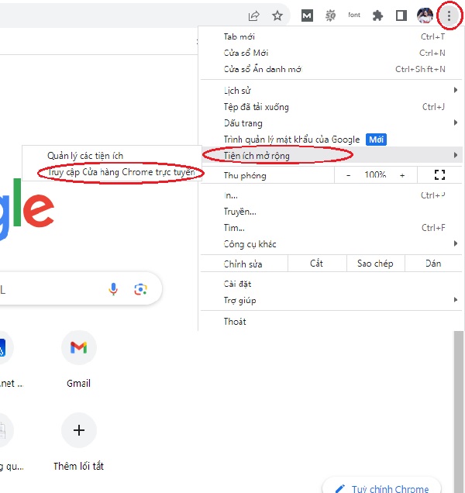This screenshot has height=493, width=465.
Task: Decrease zoom with the minus button
Action: point(348,175)
